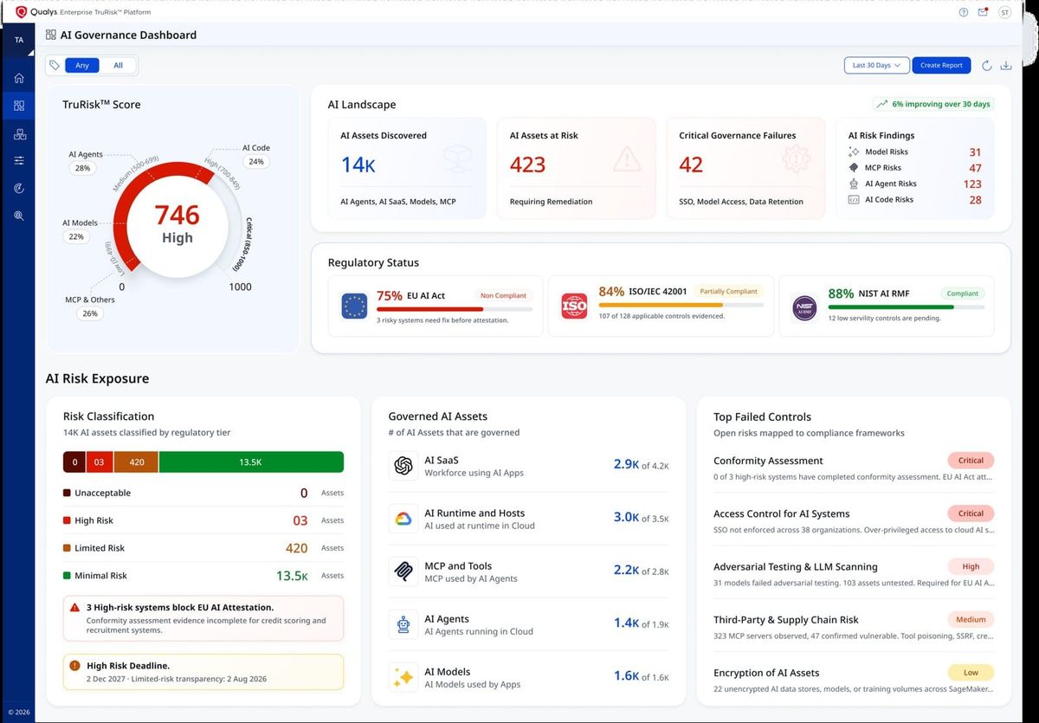This screenshot has height=723, width=1039.
Task: Open Access Control for AI Systems control
Action: point(854,520)
